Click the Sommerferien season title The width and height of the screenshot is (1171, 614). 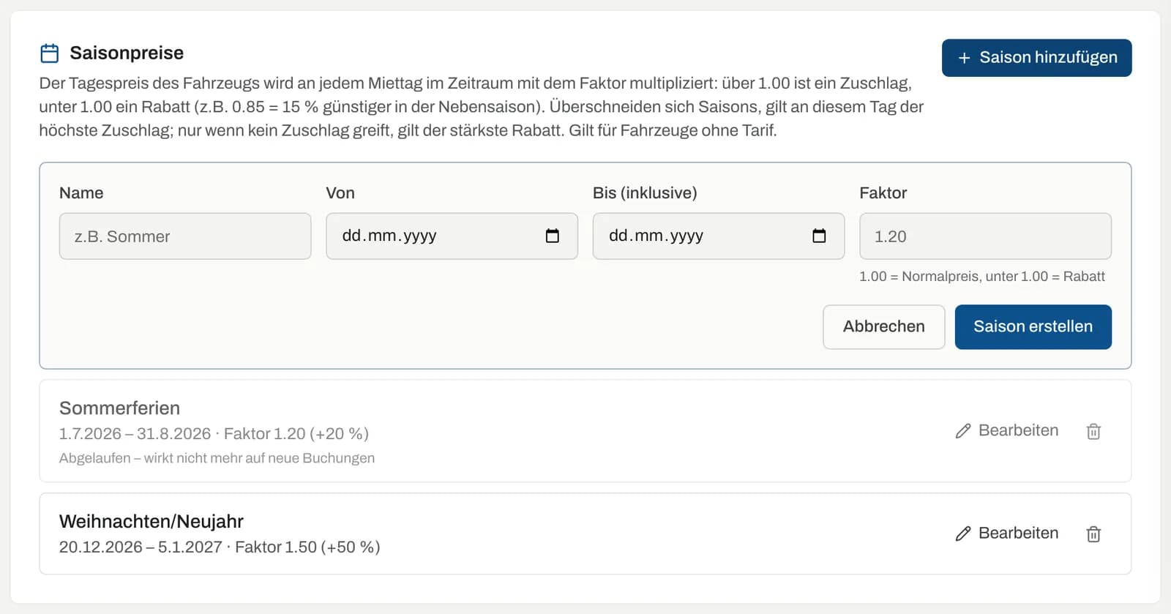119,408
